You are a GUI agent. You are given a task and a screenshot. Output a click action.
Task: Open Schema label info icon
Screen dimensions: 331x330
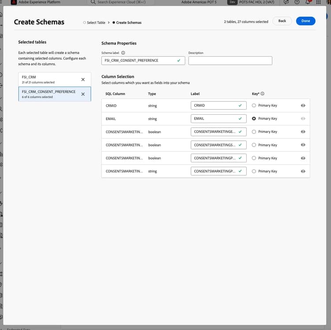(x=123, y=53)
